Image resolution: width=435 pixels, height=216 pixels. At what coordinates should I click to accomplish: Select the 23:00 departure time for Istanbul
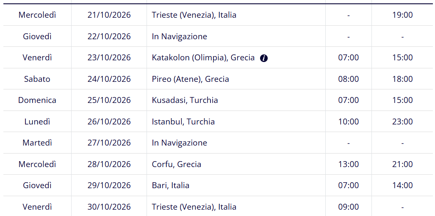402,121
